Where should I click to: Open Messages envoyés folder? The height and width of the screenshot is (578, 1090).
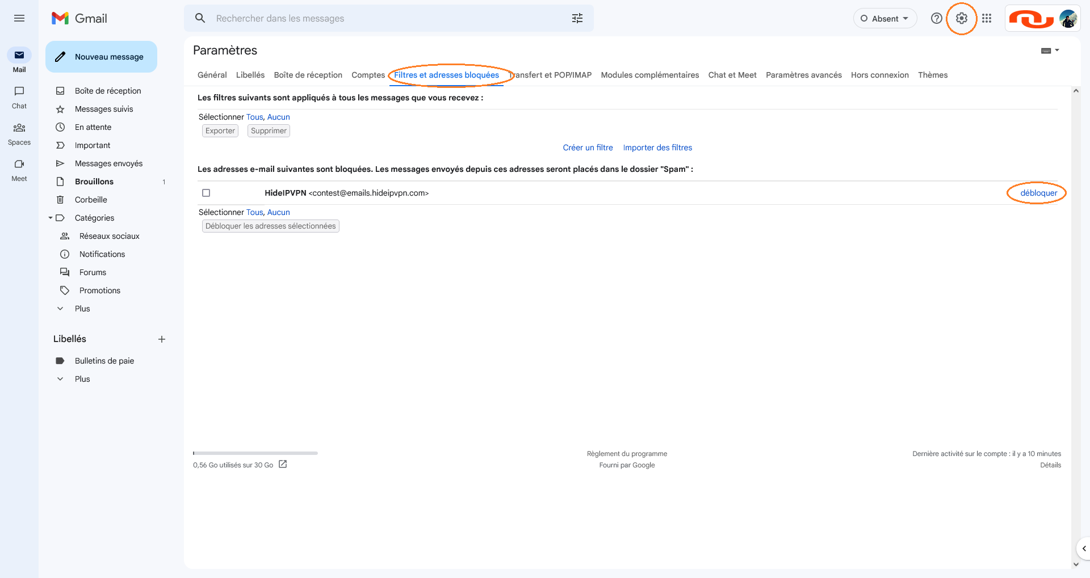108,163
